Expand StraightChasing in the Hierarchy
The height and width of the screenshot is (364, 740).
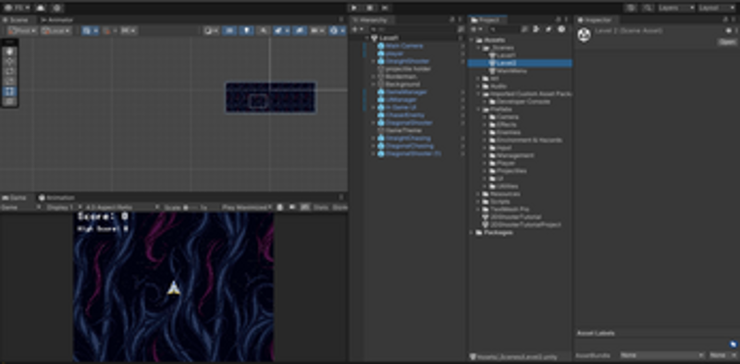pos(373,139)
